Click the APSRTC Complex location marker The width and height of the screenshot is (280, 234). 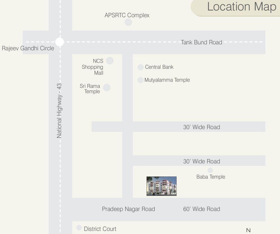tap(128, 22)
